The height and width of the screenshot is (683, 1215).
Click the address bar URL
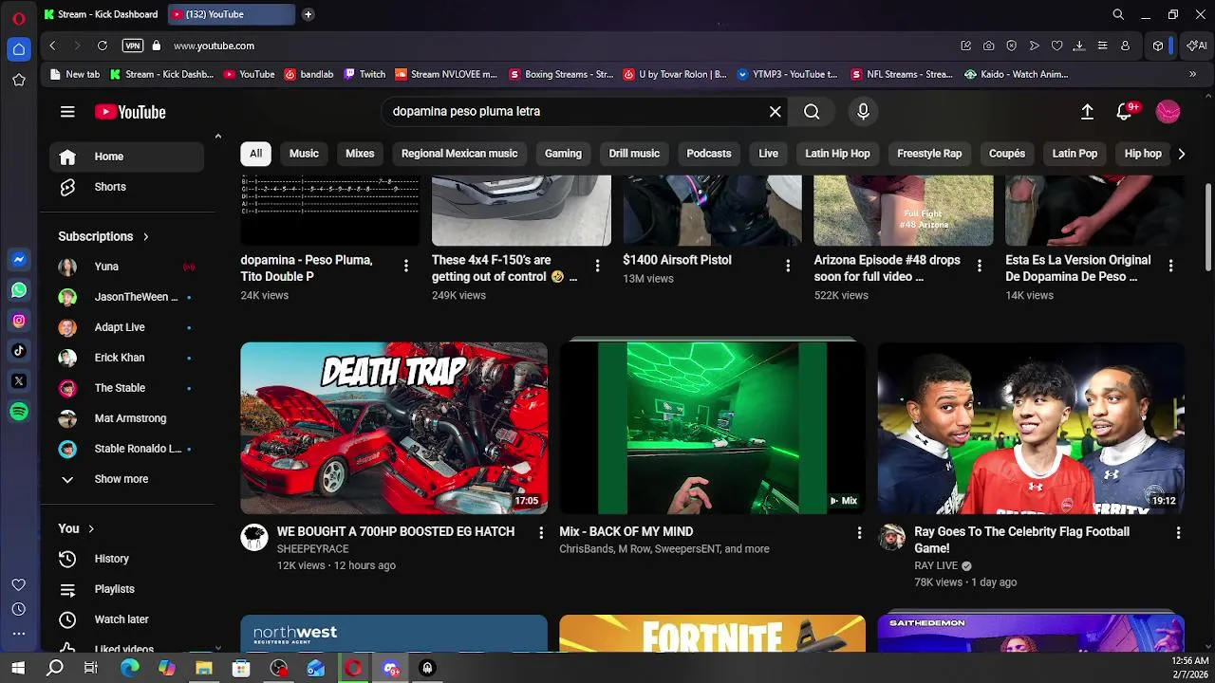pyautogui.click(x=214, y=46)
